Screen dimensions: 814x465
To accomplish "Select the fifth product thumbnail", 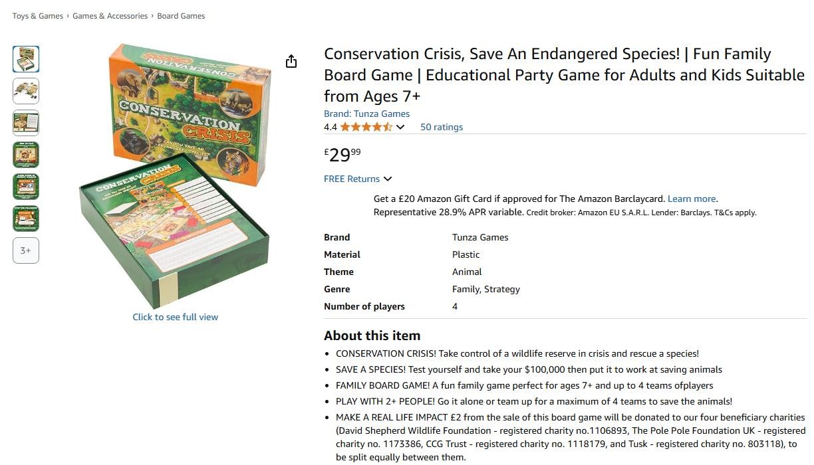I will tap(26, 187).
